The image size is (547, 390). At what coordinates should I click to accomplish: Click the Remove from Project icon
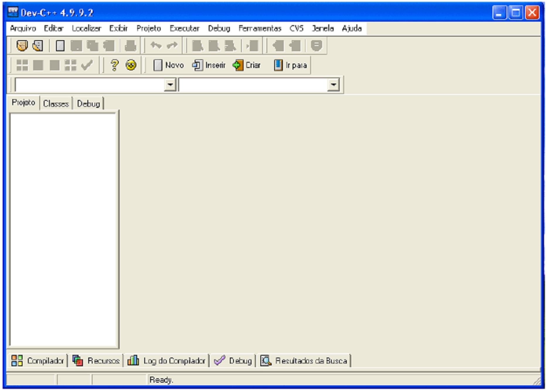click(x=295, y=46)
